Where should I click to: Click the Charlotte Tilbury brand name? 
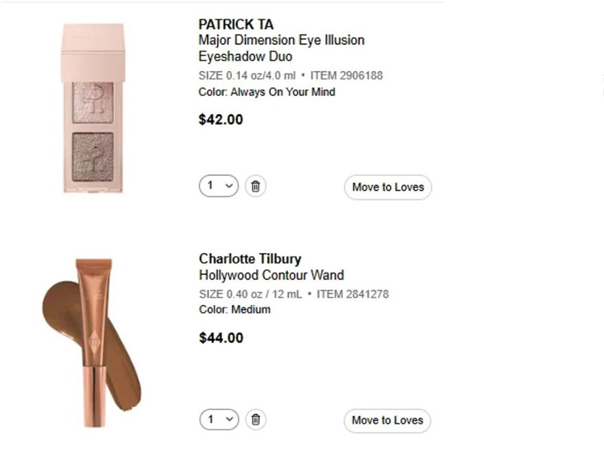(250, 259)
